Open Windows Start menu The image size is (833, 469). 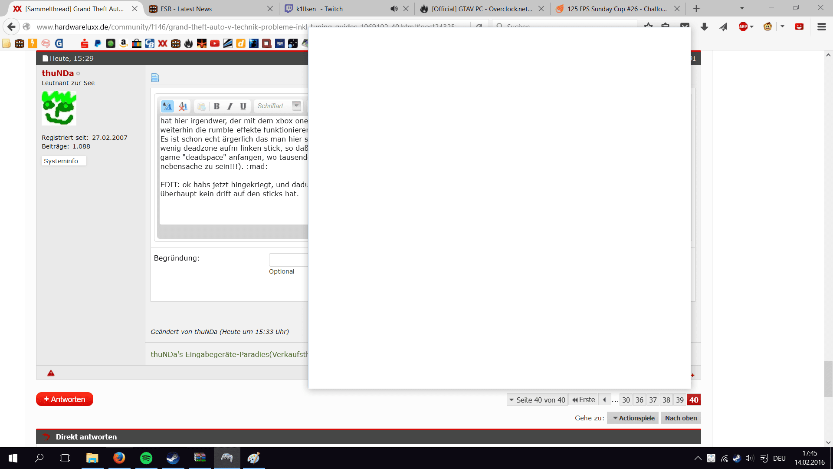(x=13, y=458)
